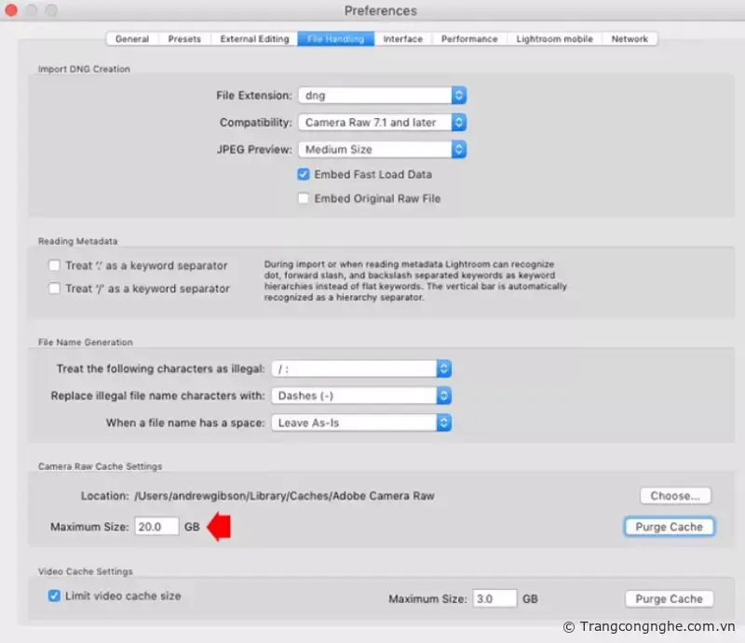
Task: Toggle Limit video cache size checkbox
Action: pos(54,596)
